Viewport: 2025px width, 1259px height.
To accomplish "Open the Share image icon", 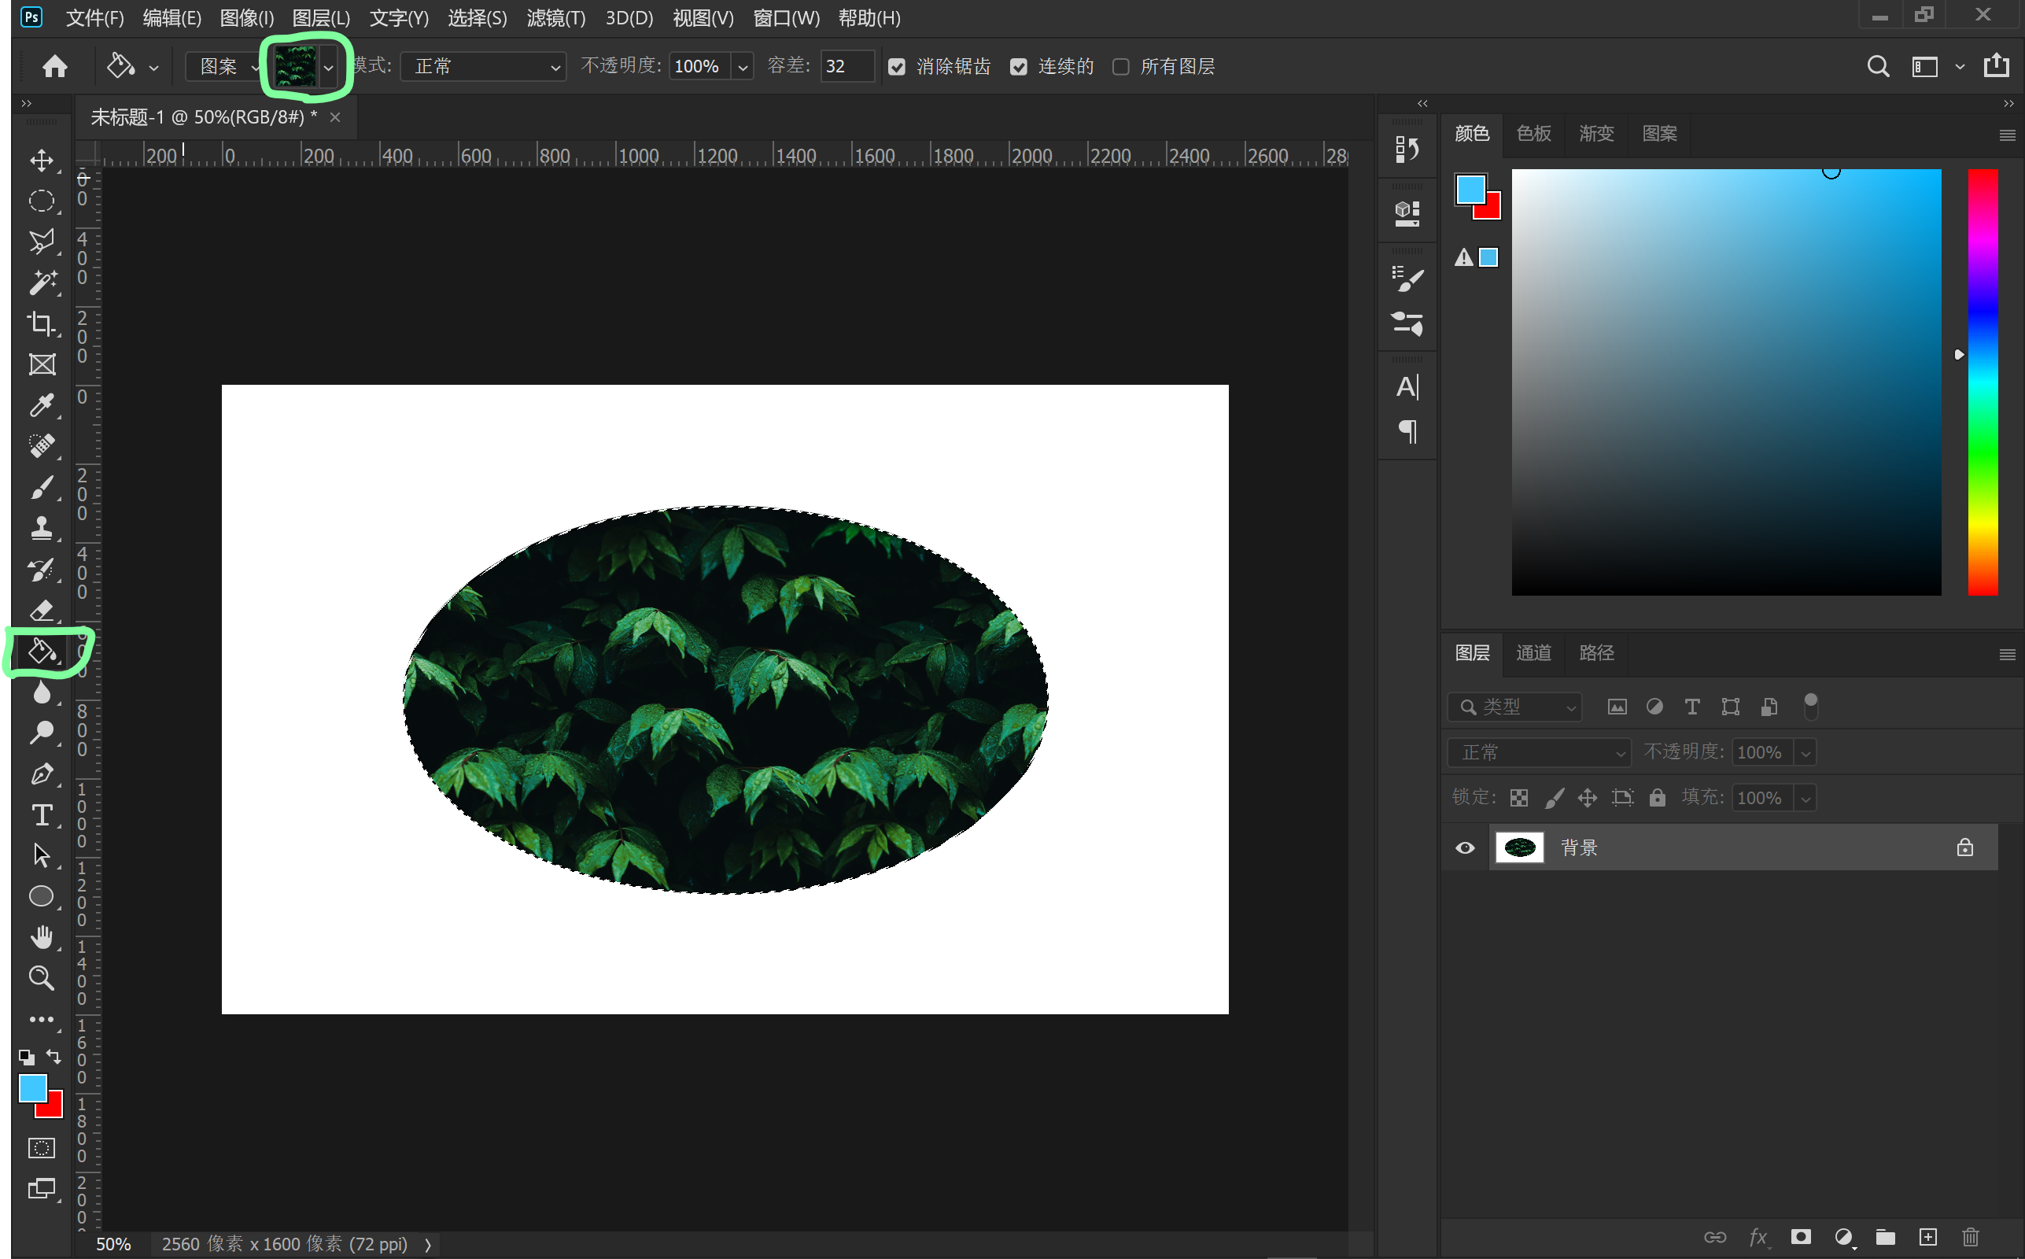I will click(1997, 65).
